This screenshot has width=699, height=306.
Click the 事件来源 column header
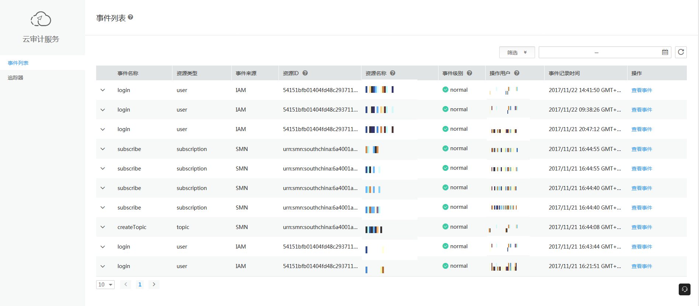(246, 73)
